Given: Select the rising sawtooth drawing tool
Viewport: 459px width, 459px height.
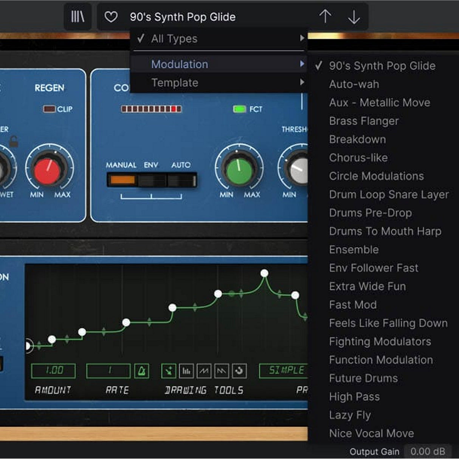Looking at the screenshot, I should 203,371.
